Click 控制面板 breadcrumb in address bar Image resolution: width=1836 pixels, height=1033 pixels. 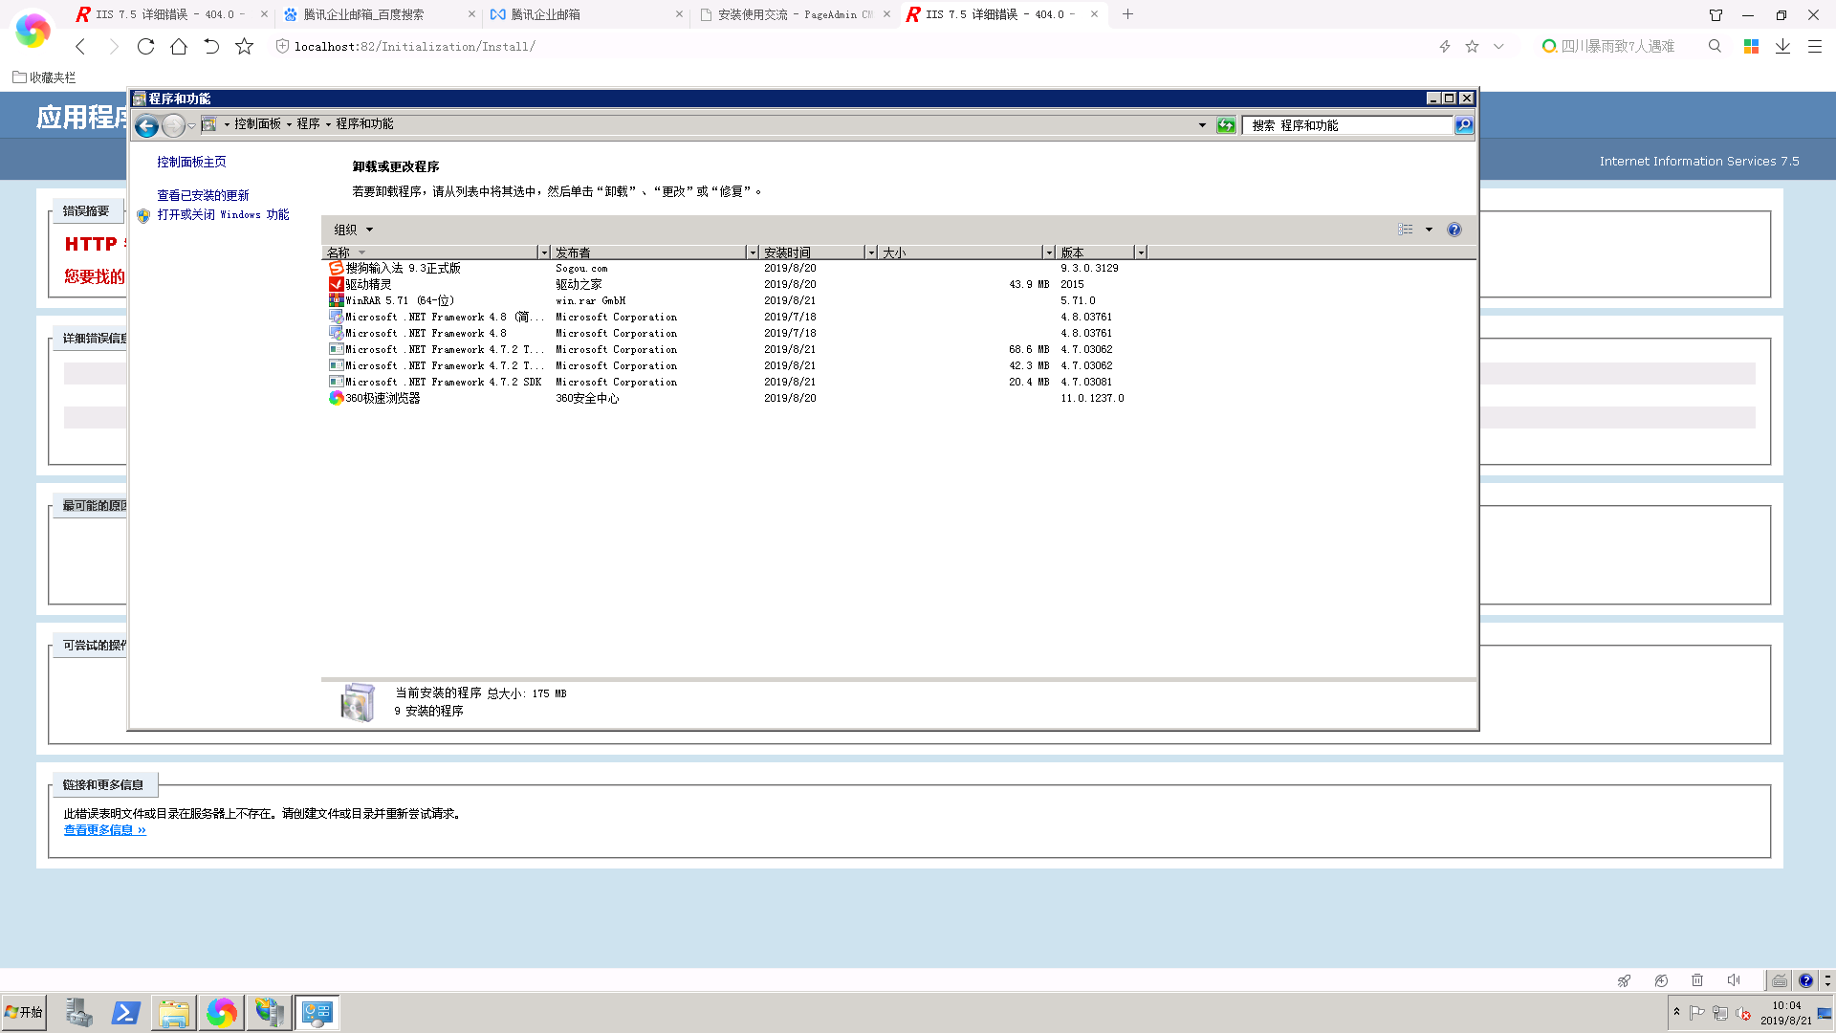tap(257, 124)
